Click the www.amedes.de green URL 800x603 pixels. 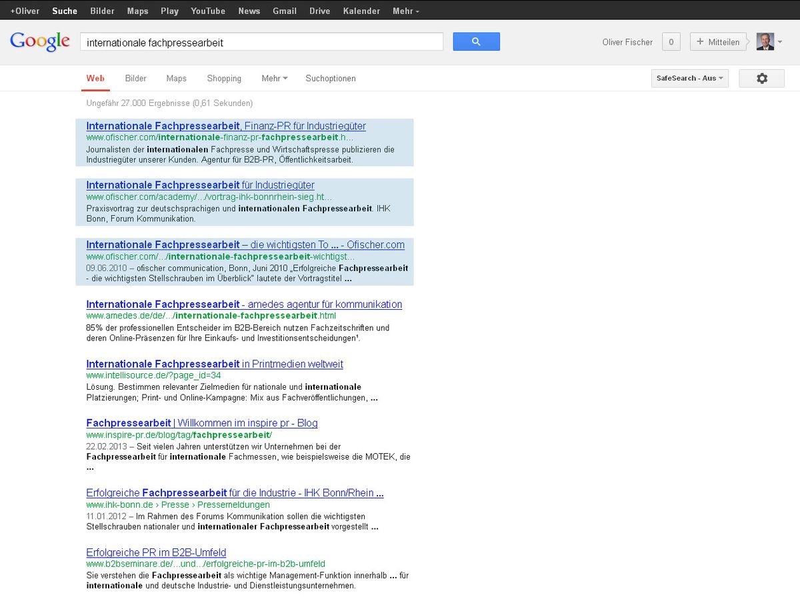tap(211, 316)
